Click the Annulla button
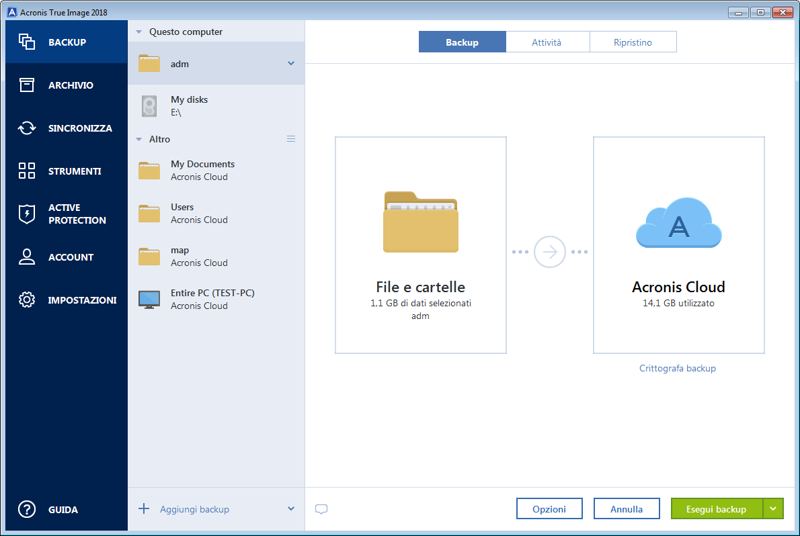 627,508
